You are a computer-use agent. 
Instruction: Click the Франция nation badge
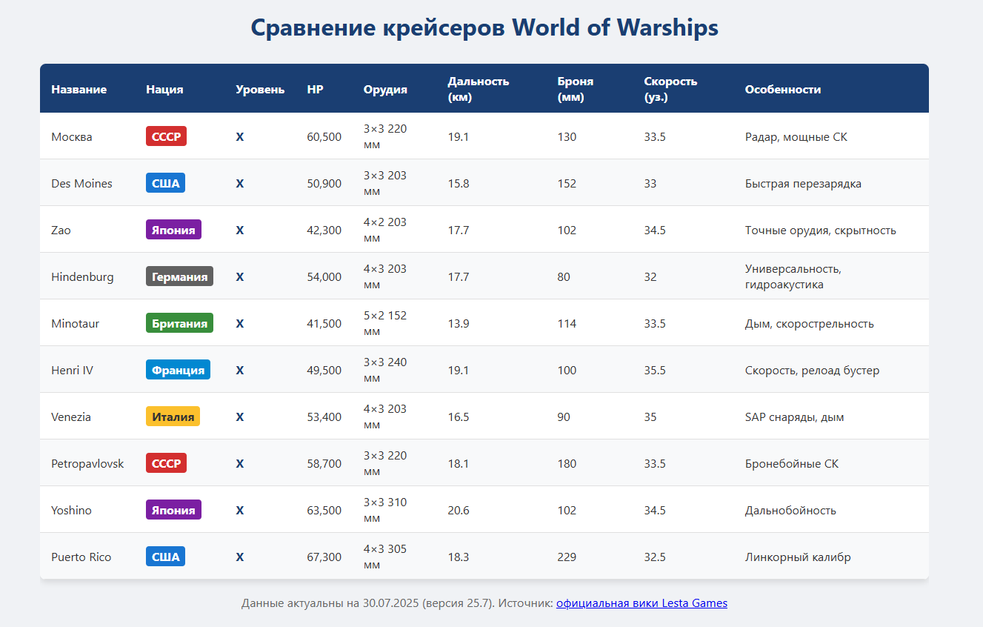tap(178, 370)
